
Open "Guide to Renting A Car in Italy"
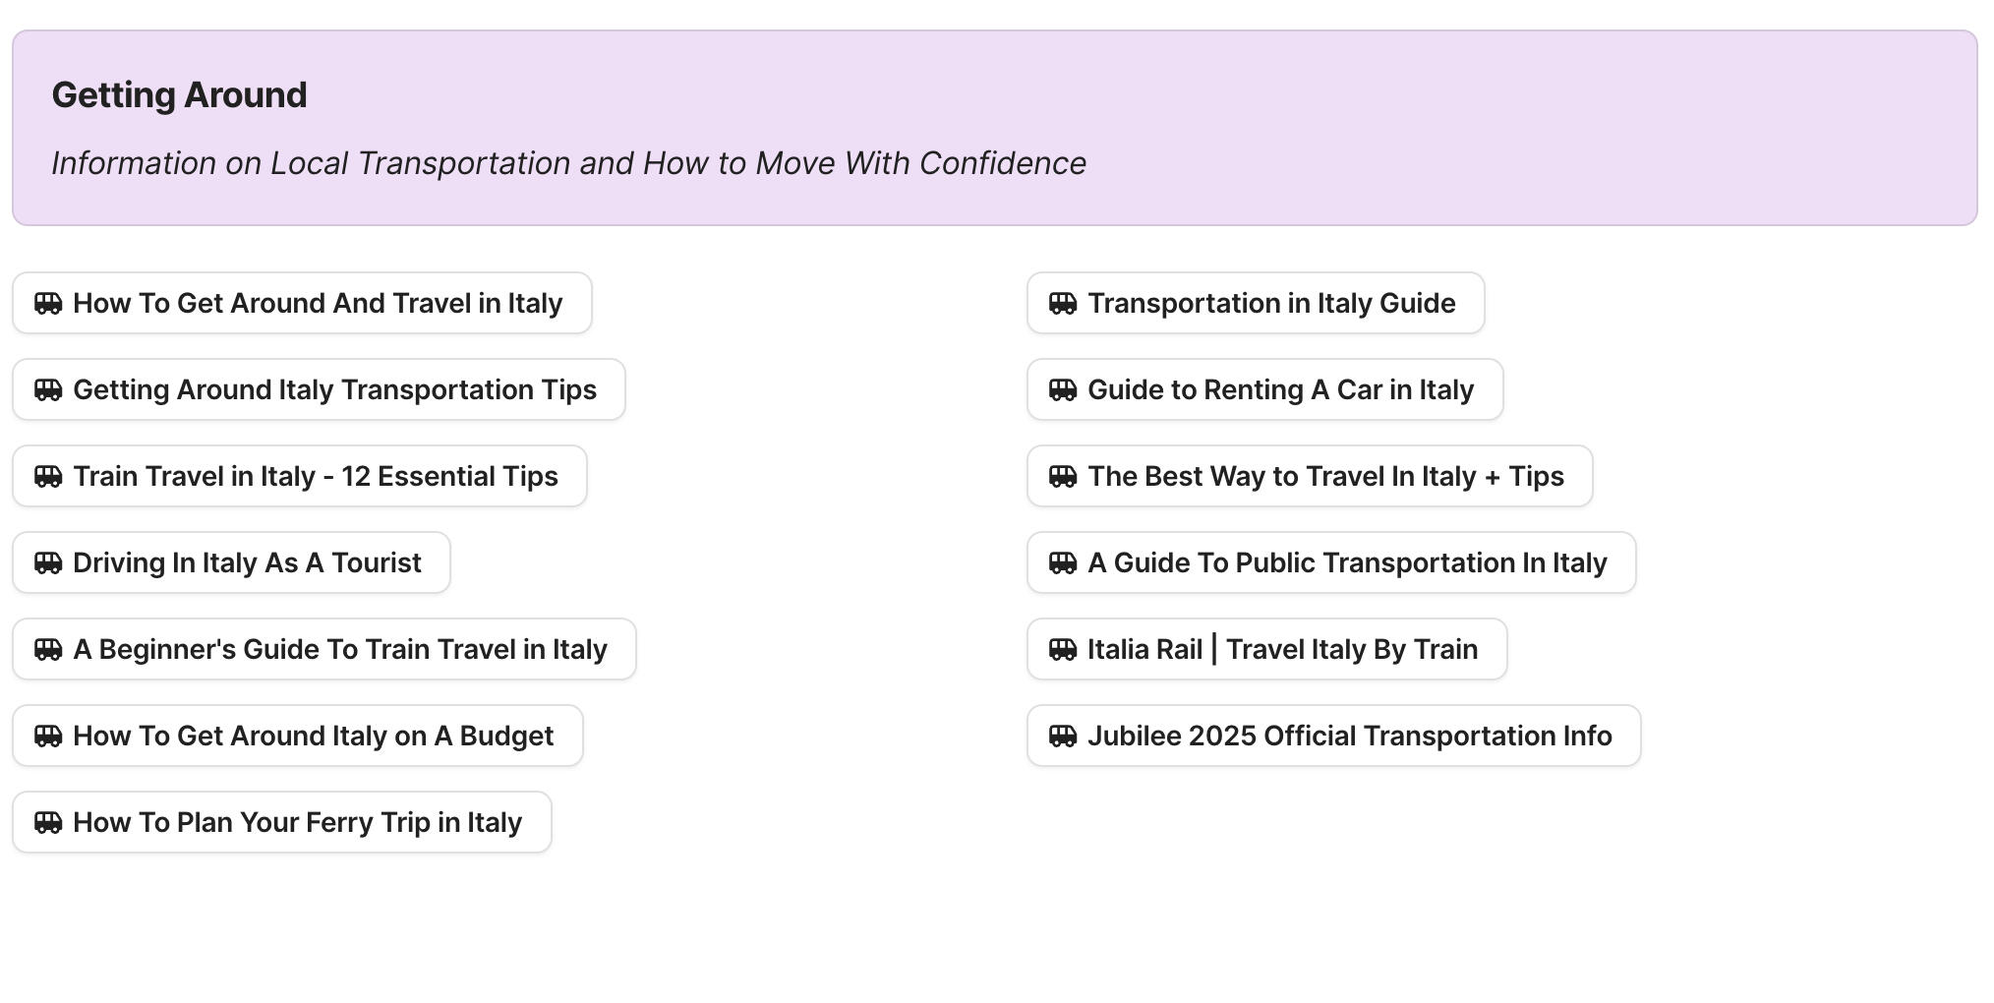pos(1264,389)
